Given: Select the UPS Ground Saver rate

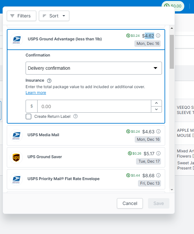Looking at the screenshot, I should tap(86, 157).
